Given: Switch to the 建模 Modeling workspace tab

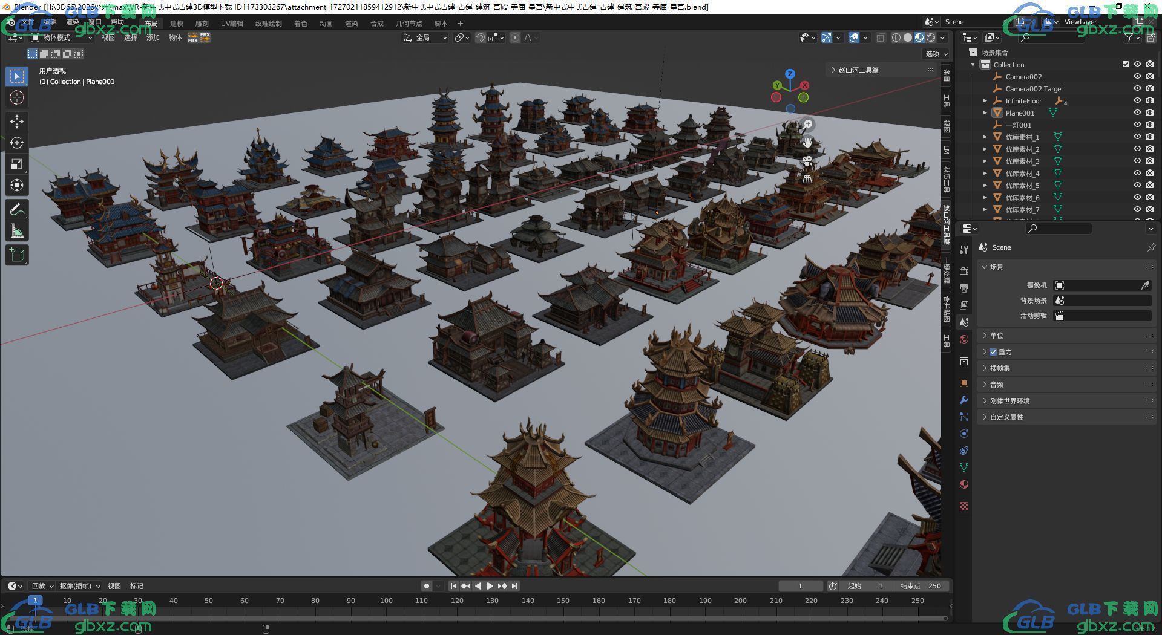Looking at the screenshot, I should pos(177,24).
